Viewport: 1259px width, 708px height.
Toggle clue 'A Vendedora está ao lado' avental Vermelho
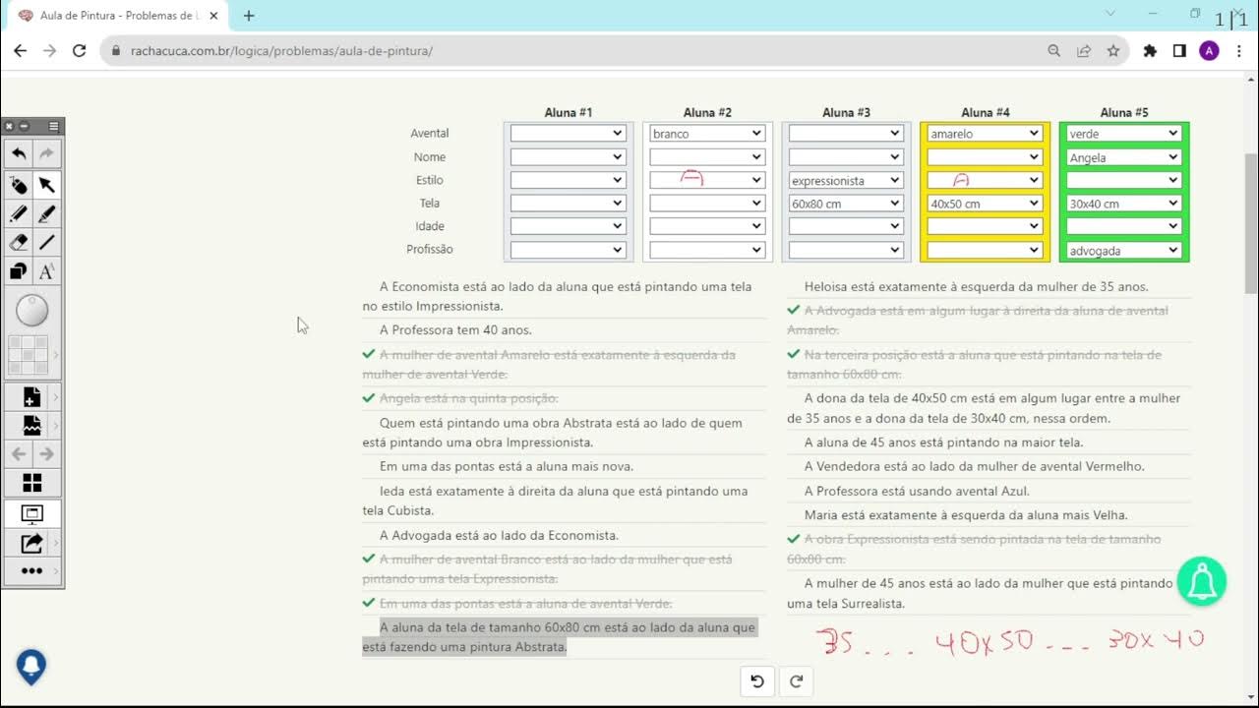click(989, 466)
